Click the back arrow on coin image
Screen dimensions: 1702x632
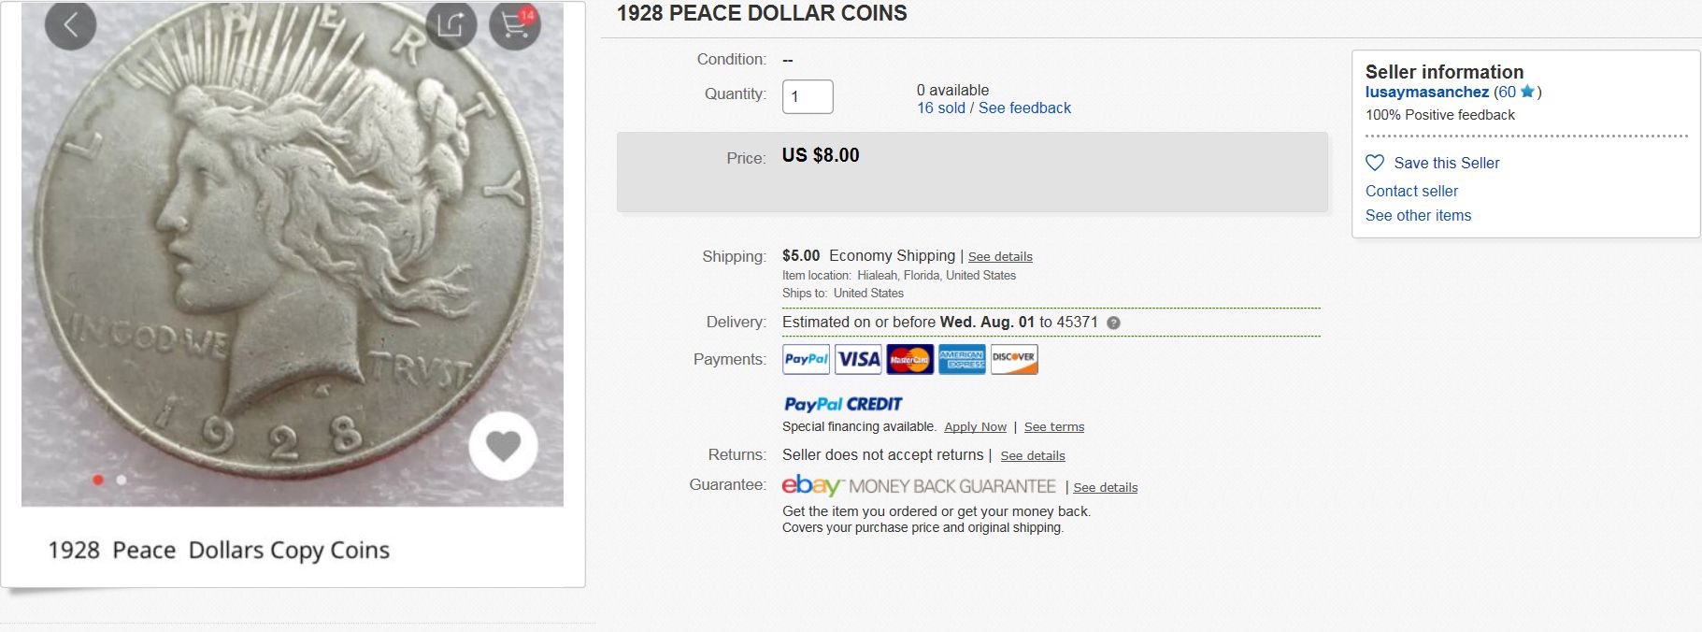point(70,25)
